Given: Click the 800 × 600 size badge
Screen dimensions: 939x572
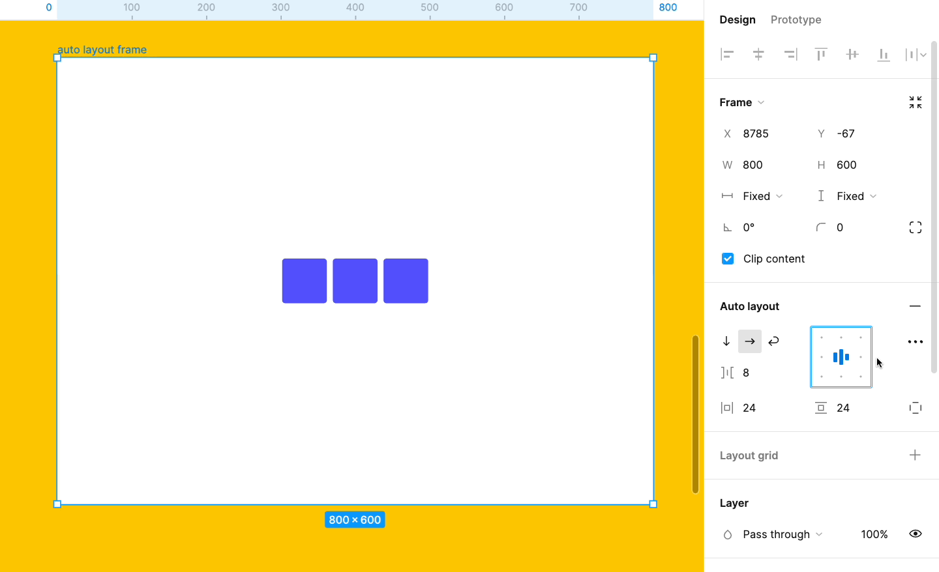Looking at the screenshot, I should [355, 520].
